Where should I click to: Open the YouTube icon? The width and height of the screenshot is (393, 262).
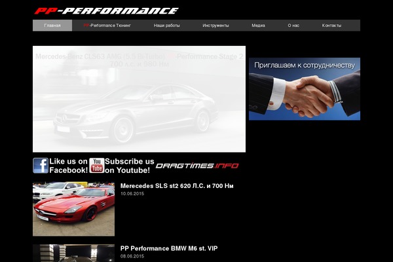tap(97, 166)
